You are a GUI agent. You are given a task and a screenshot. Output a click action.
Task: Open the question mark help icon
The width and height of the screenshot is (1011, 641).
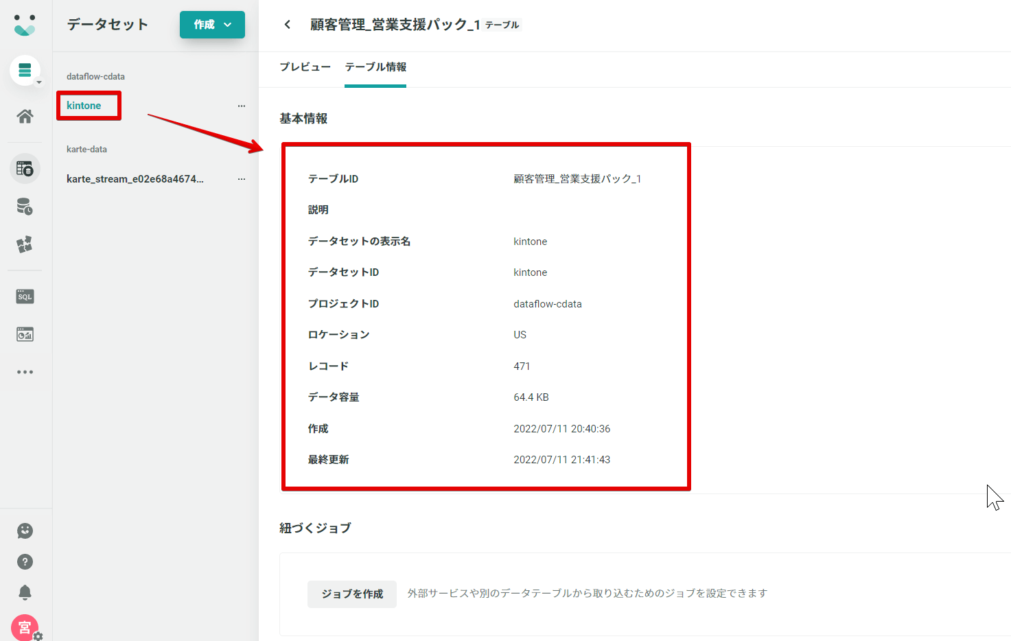click(25, 562)
